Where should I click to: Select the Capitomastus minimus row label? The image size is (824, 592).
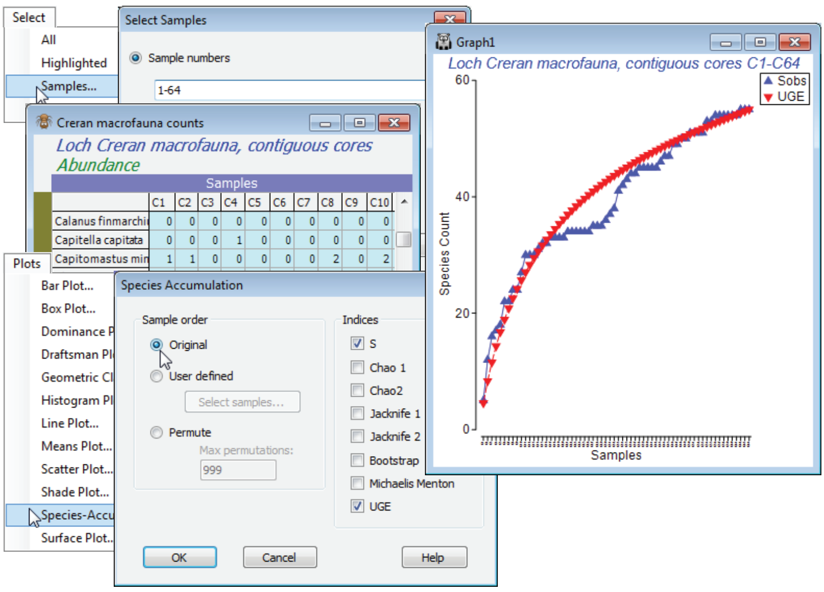tap(101, 259)
